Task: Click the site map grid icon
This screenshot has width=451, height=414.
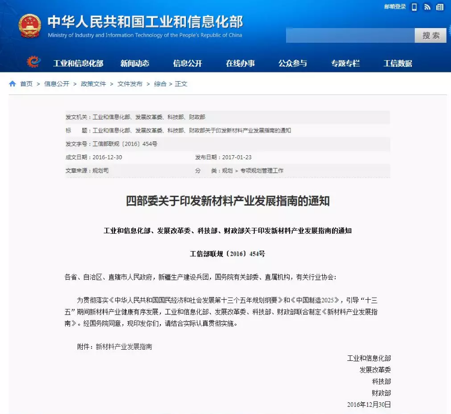Action: (440, 7)
